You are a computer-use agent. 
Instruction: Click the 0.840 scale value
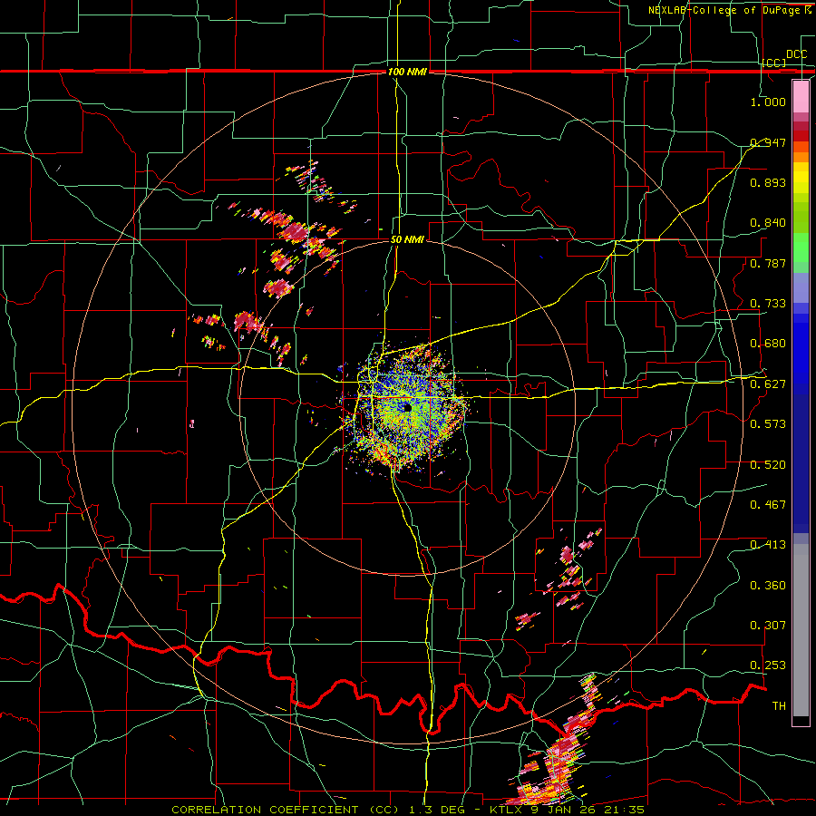768,223
